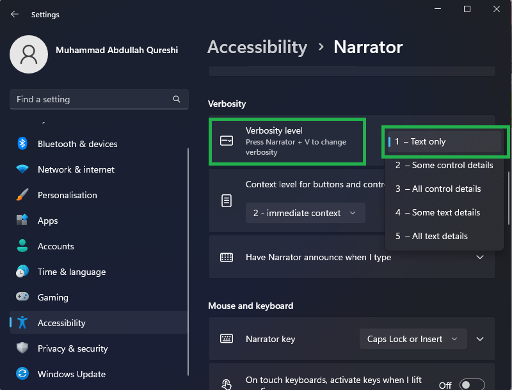Screen dimensions: 512x390
Task: Go to Personalisation settings
Action: tap(67, 195)
